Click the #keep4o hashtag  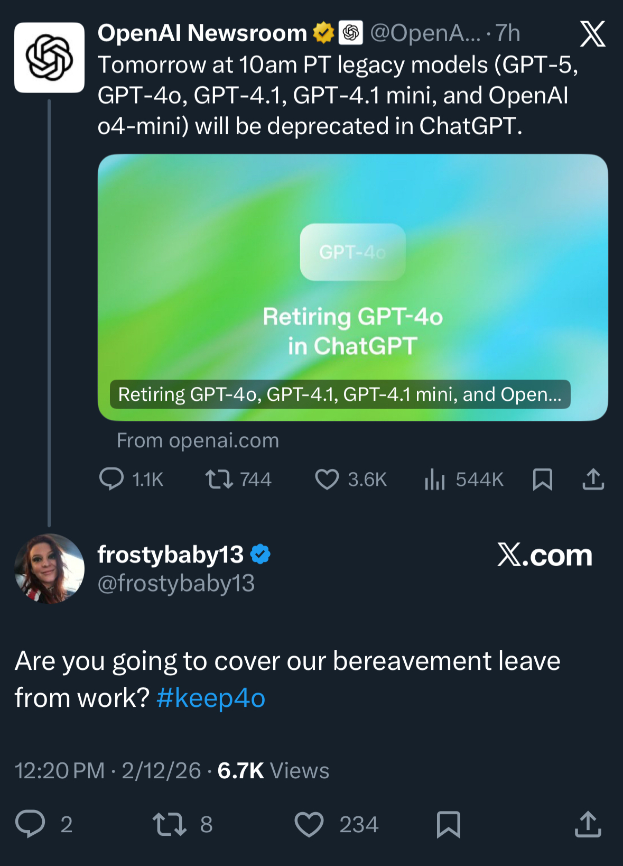point(211,698)
